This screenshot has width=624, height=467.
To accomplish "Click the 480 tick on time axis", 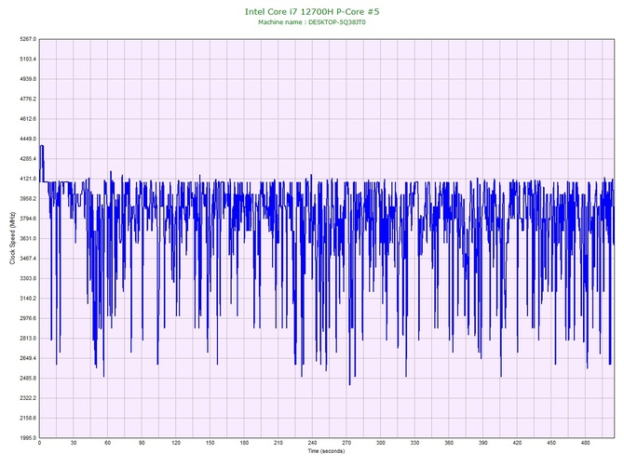I will 586,443.
